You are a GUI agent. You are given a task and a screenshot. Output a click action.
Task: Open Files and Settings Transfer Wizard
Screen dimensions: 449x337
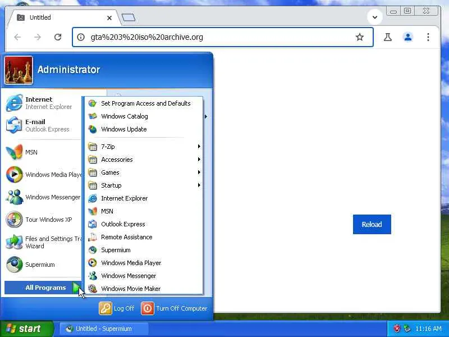point(43,242)
